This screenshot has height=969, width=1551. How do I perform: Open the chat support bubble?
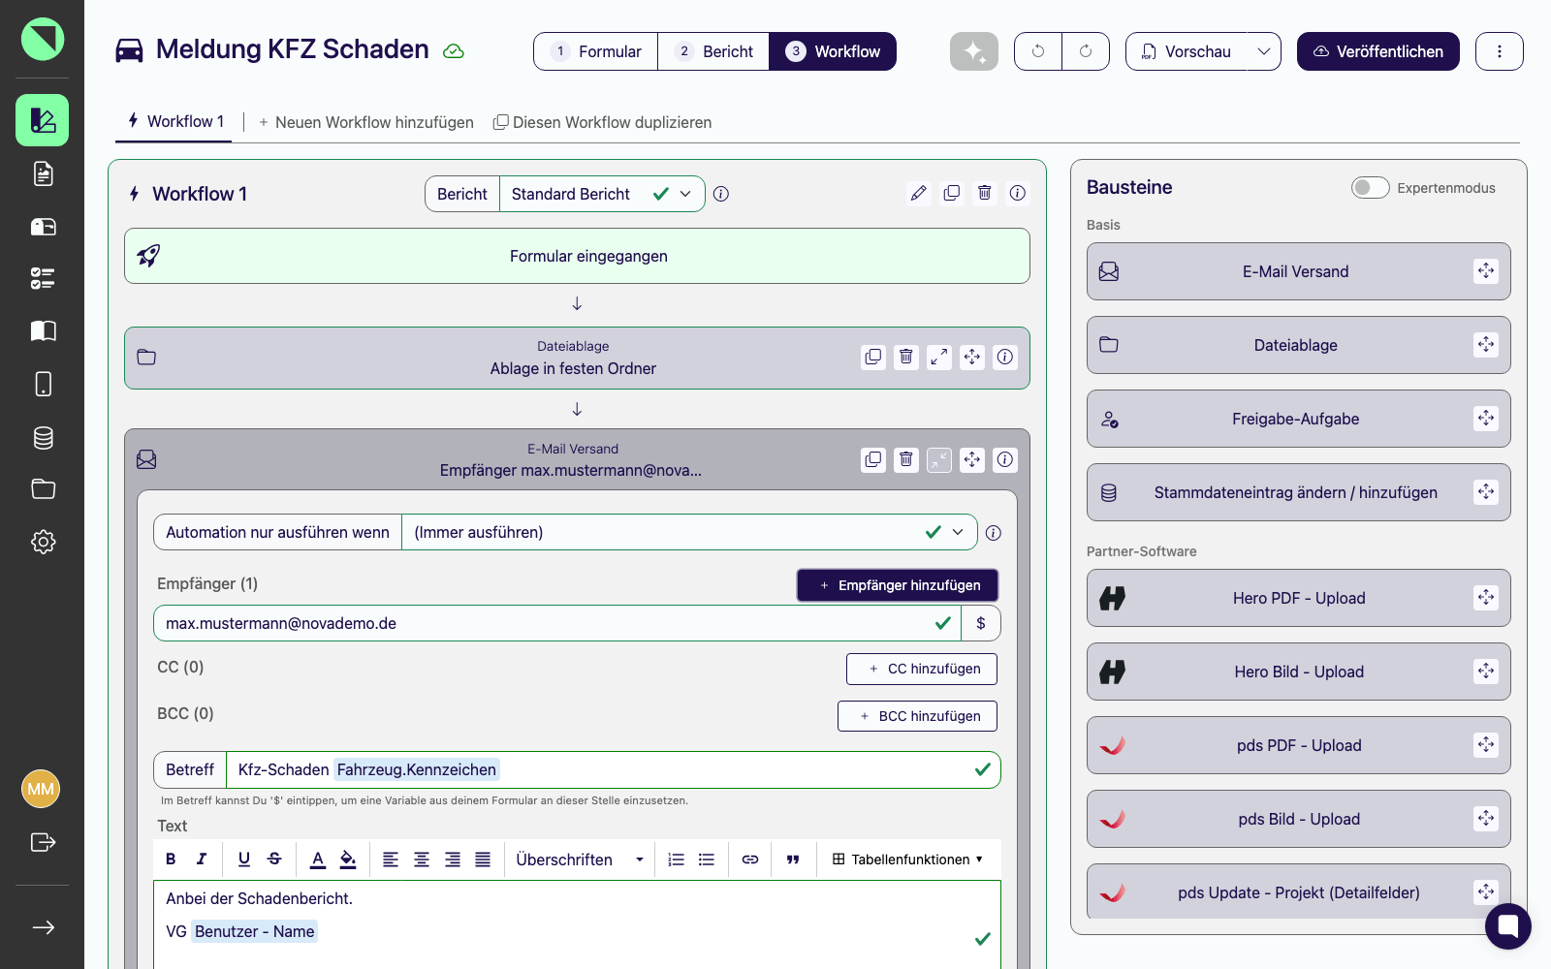click(x=1508, y=926)
